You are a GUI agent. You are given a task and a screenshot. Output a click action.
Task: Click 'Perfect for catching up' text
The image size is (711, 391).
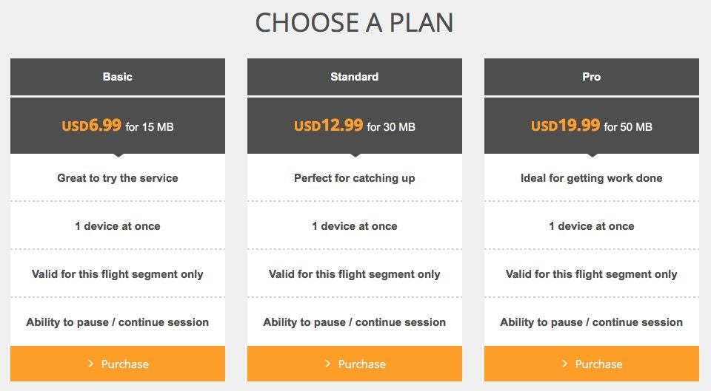tap(355, 178)
